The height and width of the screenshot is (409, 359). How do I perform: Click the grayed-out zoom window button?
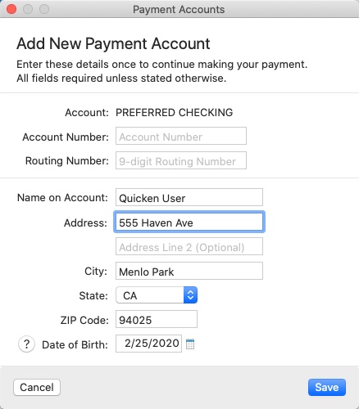click(44, 9)
